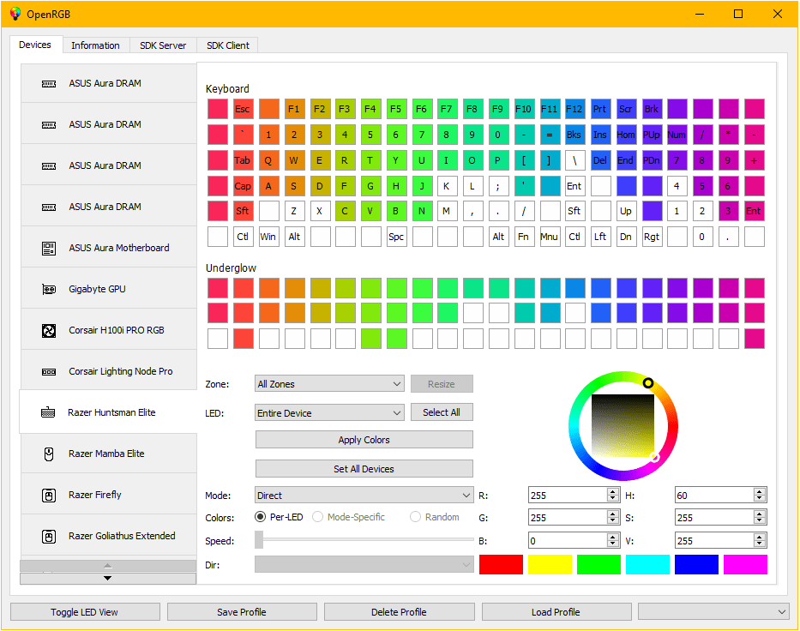
Task: Open the Information tab
Action: (x=95, y=45)
